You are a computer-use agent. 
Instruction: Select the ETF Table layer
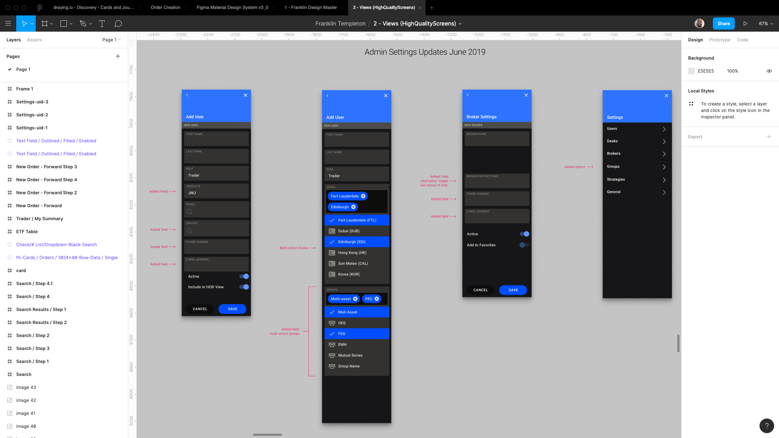click(x=27, y=232)
